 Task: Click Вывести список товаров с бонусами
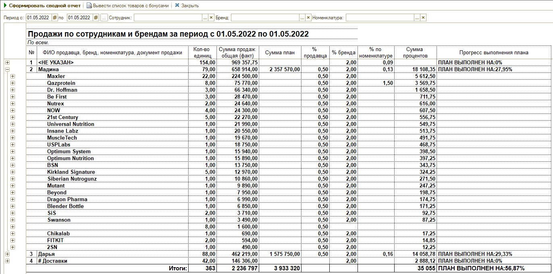point(127,6)
